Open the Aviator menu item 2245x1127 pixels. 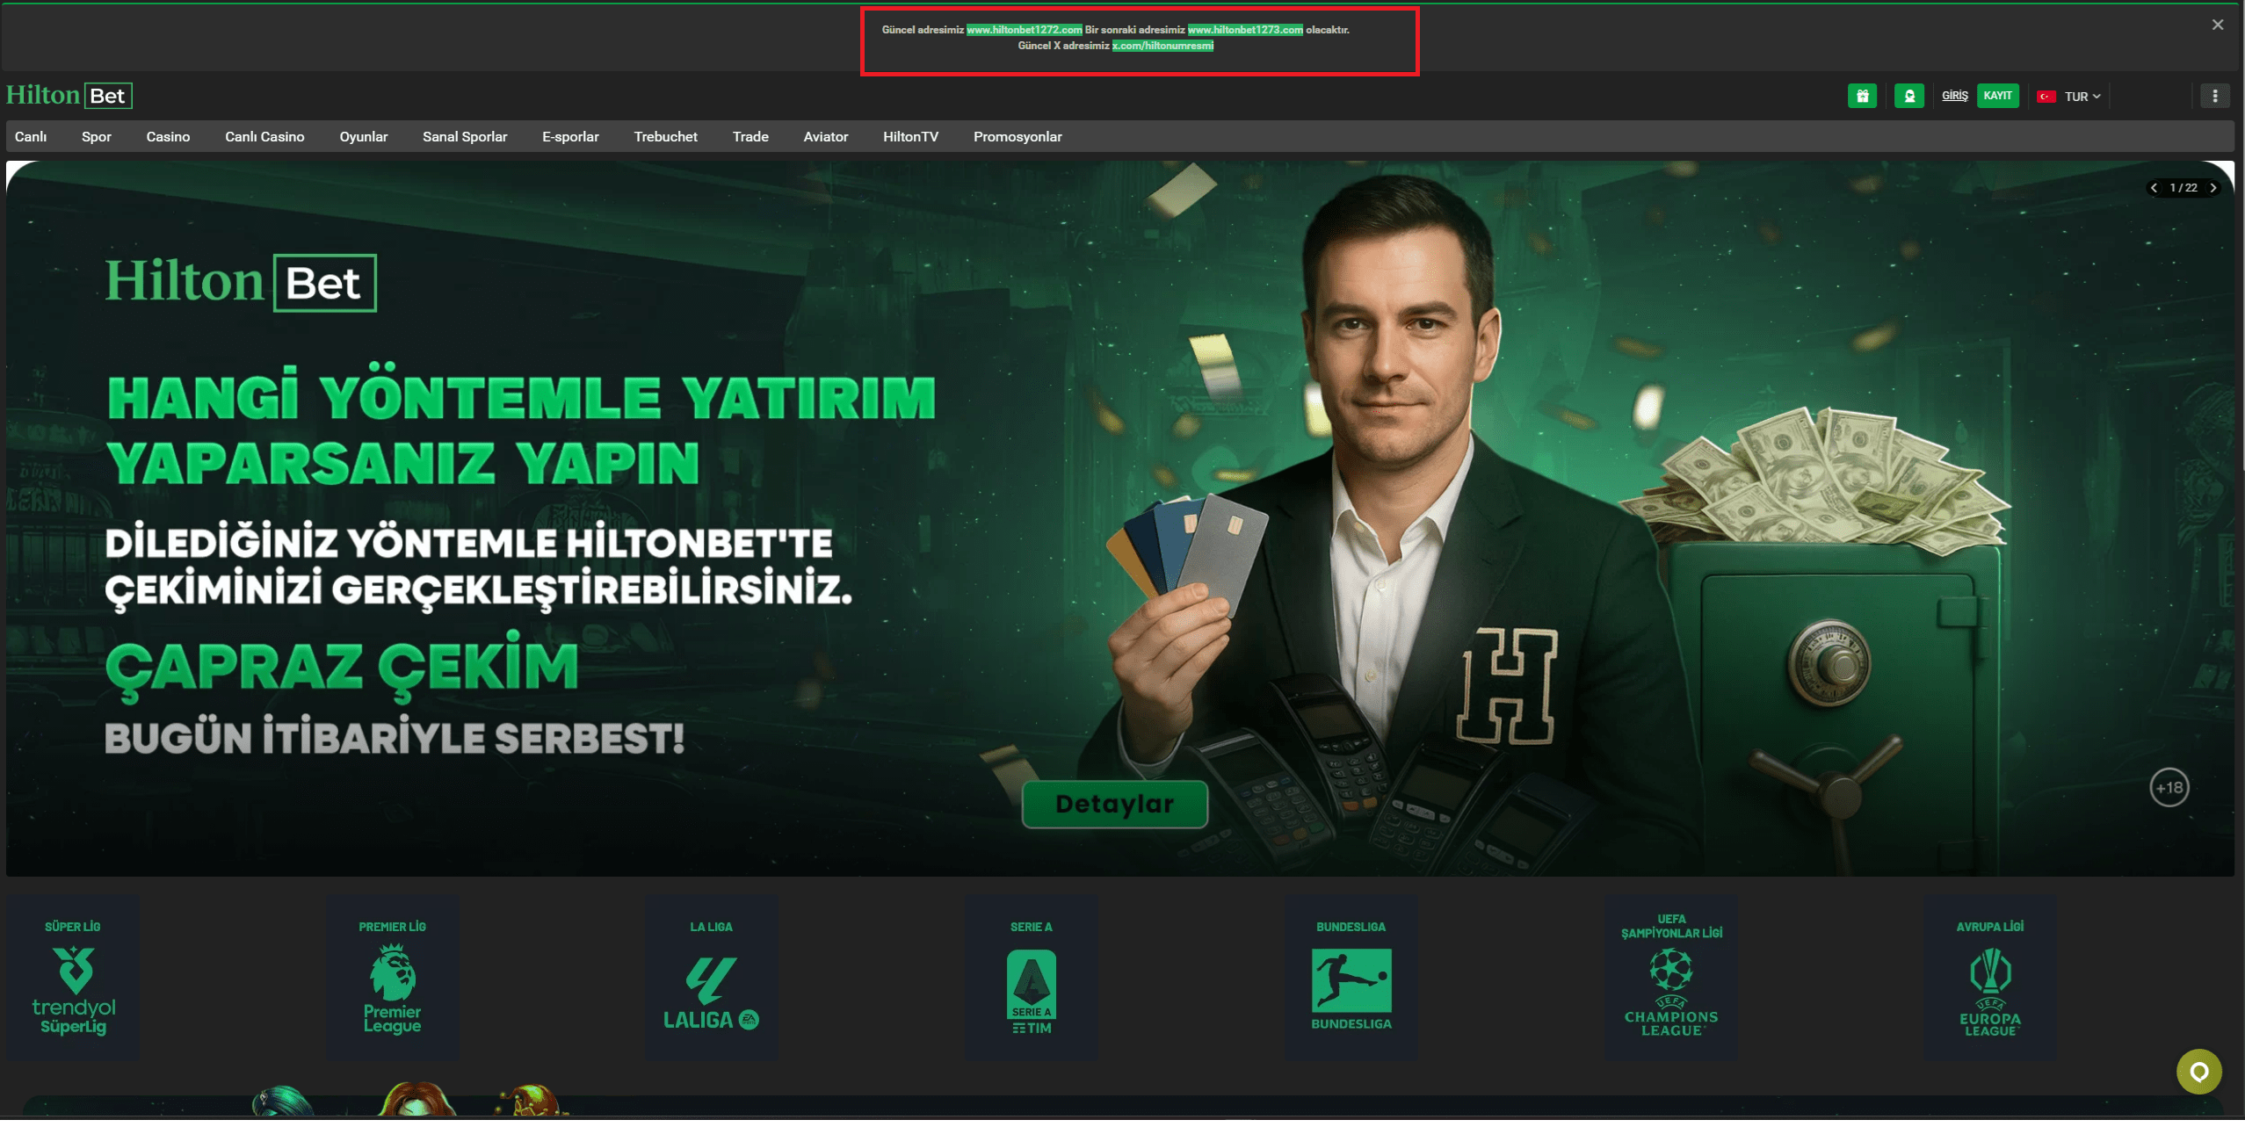(x=826, y=137)
